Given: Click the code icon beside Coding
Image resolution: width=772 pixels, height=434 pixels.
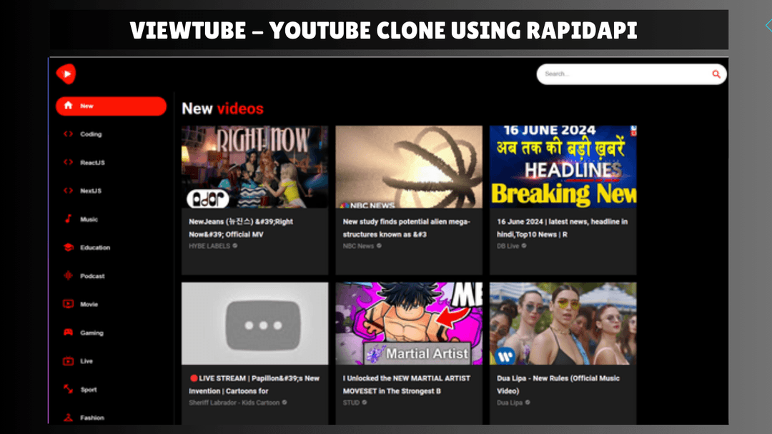Looking at the screenshot, I should click(68, 134).
